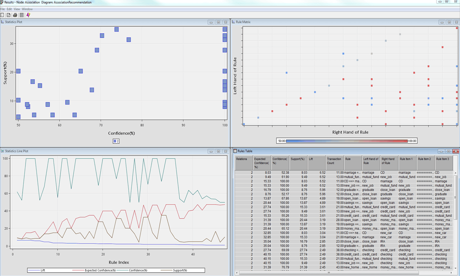
Task: Click the Rule Item 3 column header
Action: pyautogui.click(x=444, y=163)
